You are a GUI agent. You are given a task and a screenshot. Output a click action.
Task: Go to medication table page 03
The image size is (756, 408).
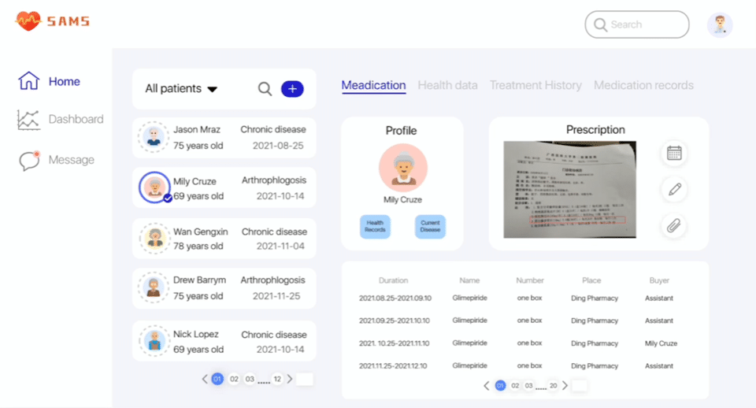529,385
